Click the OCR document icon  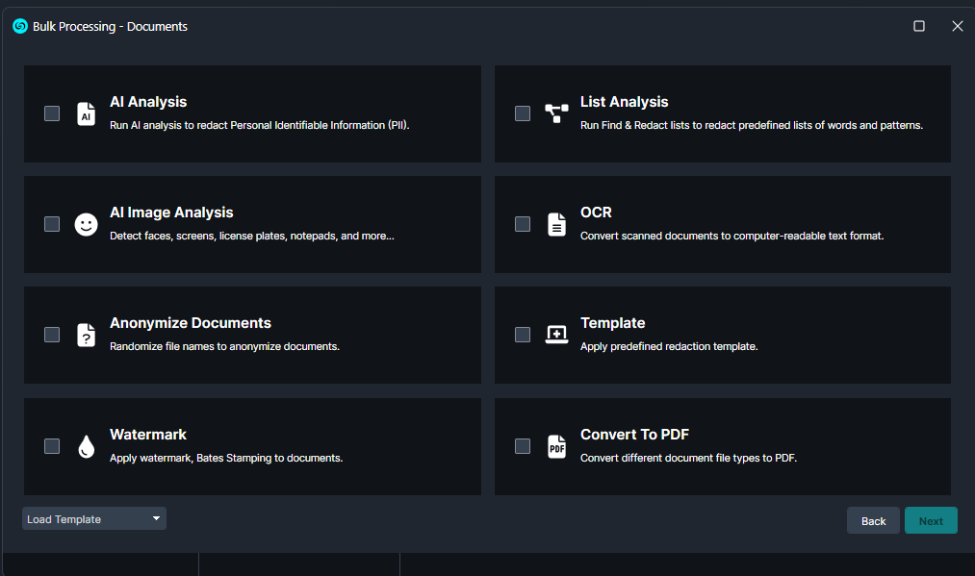[x=556, y=224]
